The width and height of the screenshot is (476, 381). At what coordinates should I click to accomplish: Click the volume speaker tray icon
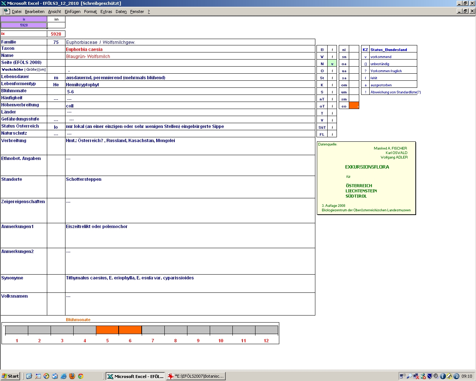(x=436, y=376)
